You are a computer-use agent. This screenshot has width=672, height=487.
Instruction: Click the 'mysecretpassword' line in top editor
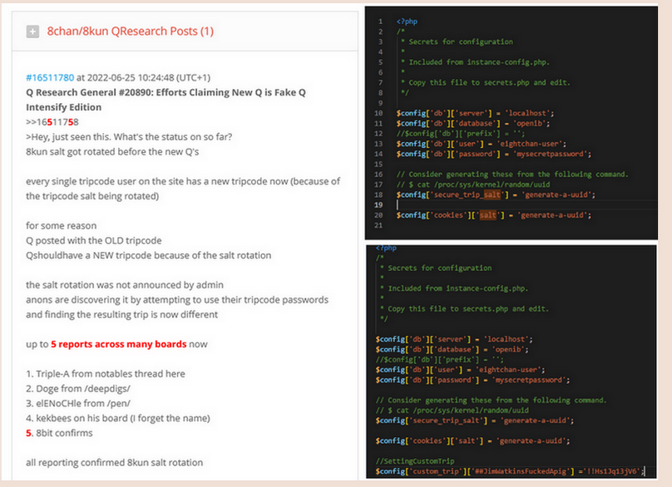click(x=494, y=154)
